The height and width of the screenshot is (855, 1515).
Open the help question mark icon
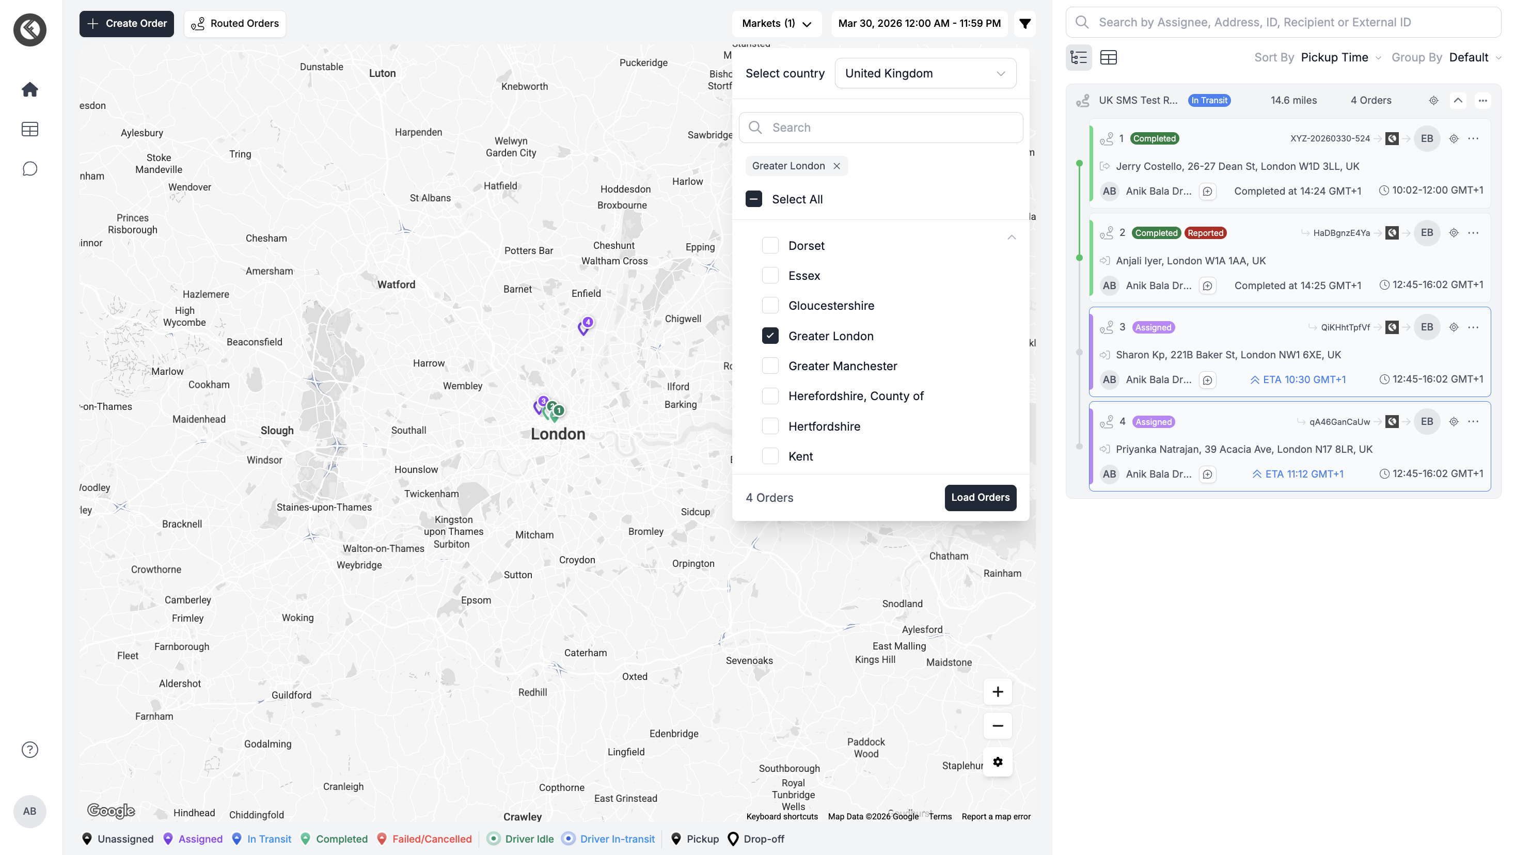pyautogui.click(x=29, y=750)
